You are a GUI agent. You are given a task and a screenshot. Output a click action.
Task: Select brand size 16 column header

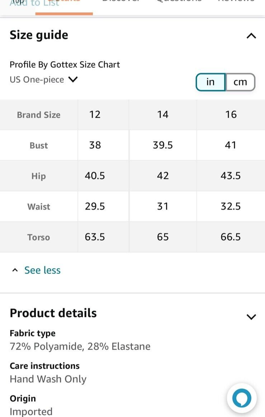231,114
